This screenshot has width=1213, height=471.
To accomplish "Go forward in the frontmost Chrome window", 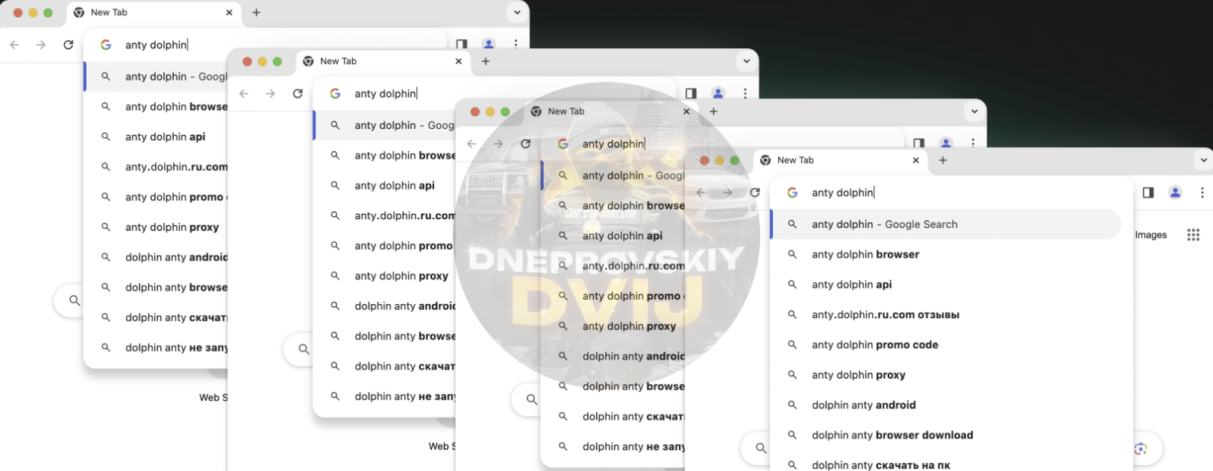I will 727,192.
